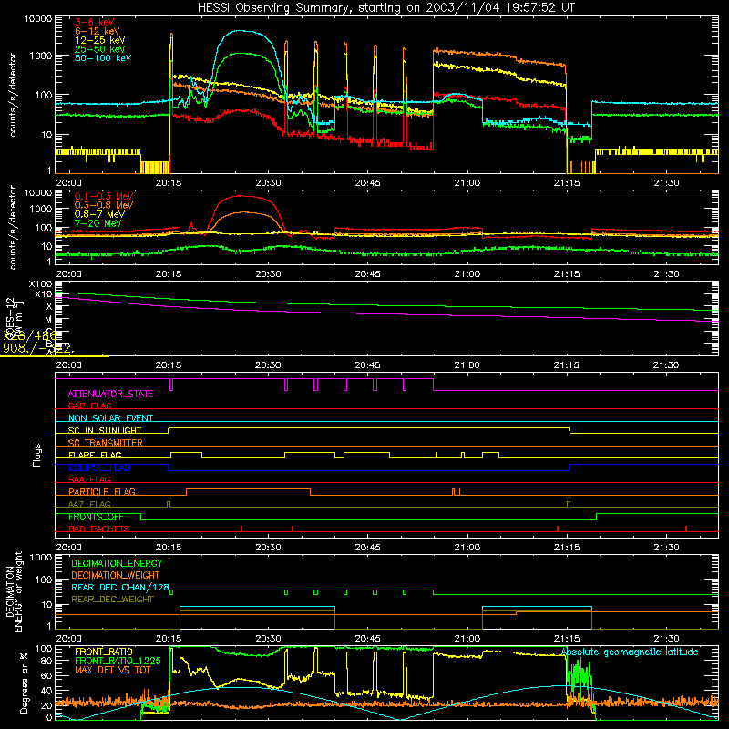This screenshot has height=729, width=729.
Task: Click the vertical Flags axis title
Action: pos(37,455)
